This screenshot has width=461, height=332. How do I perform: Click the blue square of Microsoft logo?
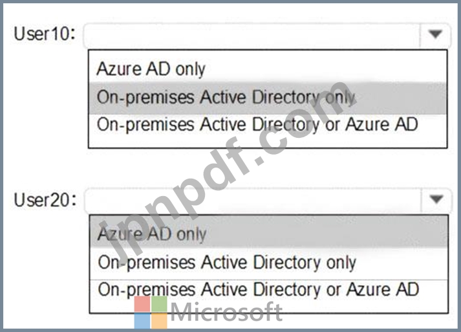pyautogui.click(x=142, y=321)
